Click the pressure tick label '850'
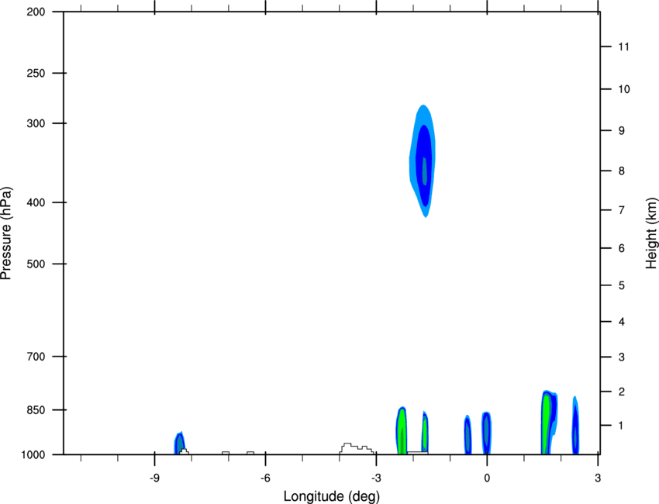The width and height of the screenshot is (659, 504). pyautogui.click(x=36, y=410)
